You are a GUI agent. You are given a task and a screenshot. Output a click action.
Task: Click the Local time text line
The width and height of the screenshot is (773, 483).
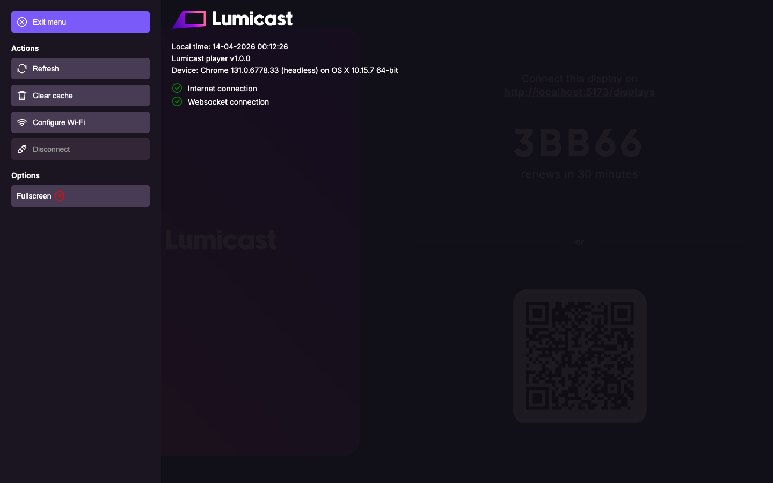pos(230,47)
